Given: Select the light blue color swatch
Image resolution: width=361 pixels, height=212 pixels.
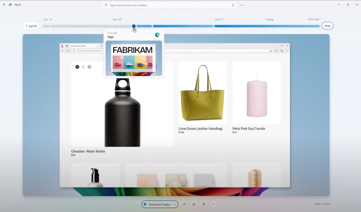Looking at the screenshot, I should tap(89, 67).
